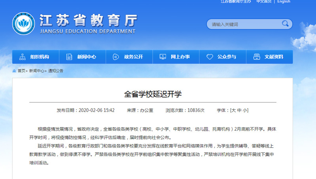Click the 文献资料 archive icon
This screenshot has height=179, width=316.
[x=256, y=57]
